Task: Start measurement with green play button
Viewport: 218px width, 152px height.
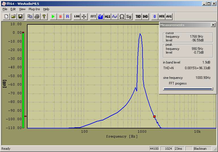Action: 53,16
